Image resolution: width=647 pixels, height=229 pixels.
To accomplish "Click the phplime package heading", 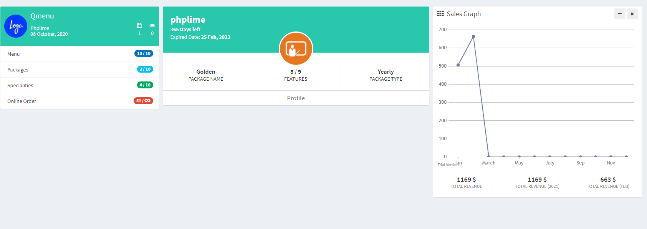I will click(x=188, y=20).
